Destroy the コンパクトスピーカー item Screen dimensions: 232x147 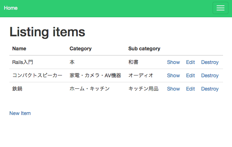point(210,75)
